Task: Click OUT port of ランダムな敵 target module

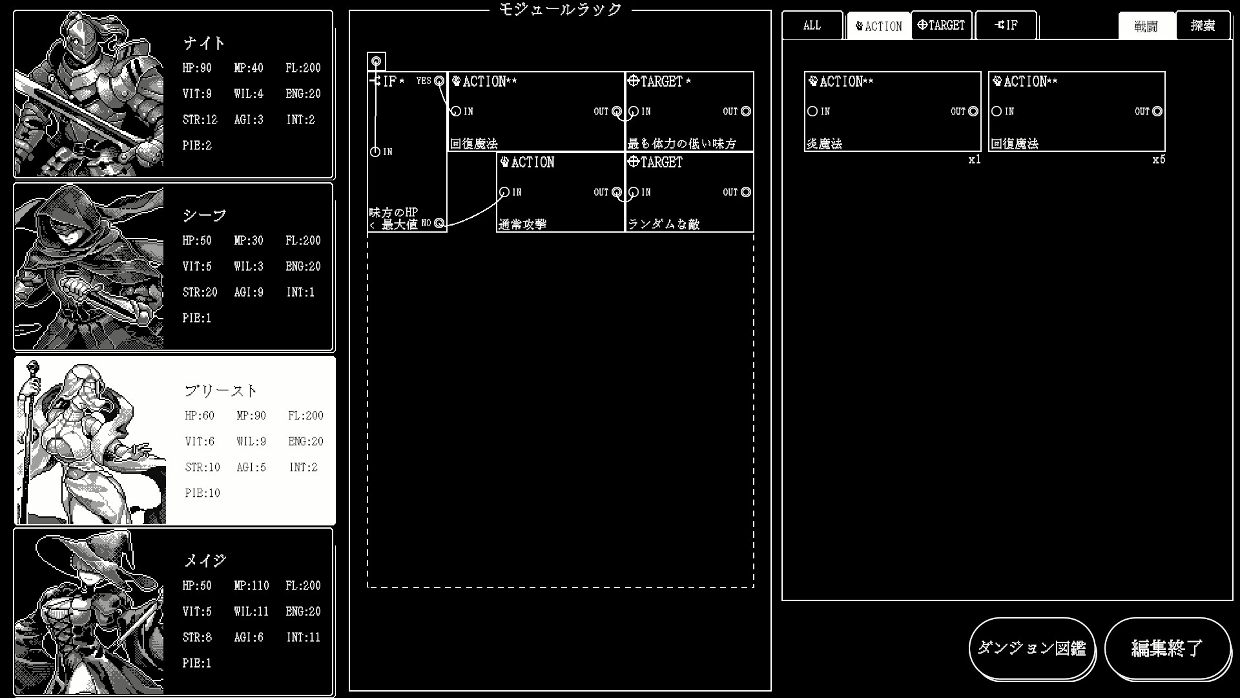Action: [746, 192]
